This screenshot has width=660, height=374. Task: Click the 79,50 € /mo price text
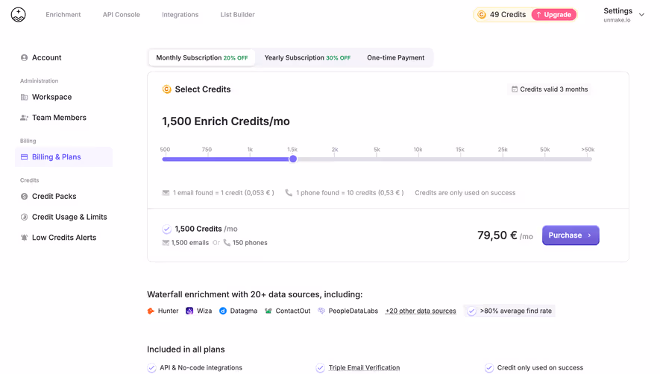point(505,235)
